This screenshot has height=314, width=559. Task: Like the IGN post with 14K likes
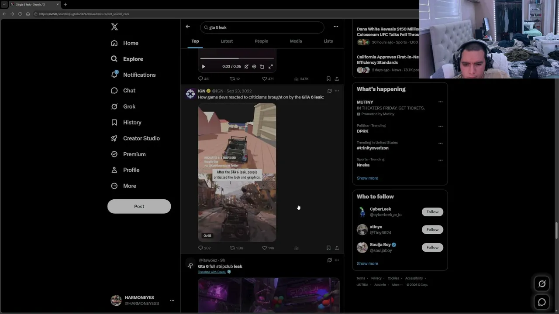[x=268, y=248]
